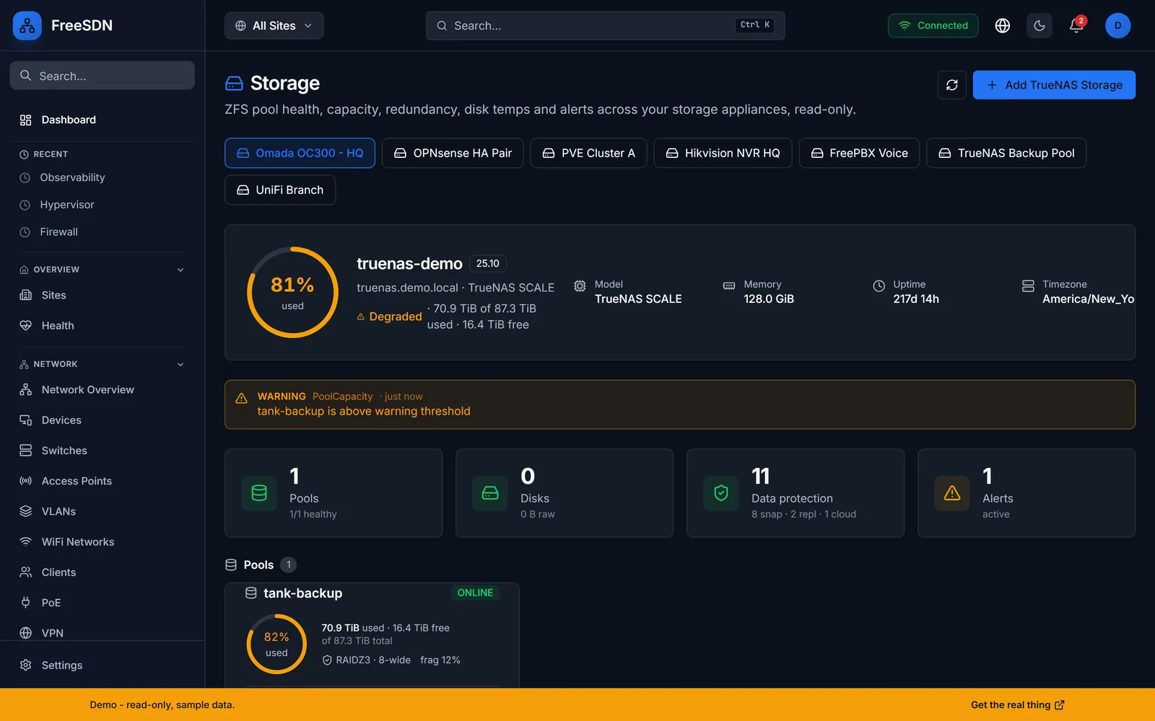The width and height of the screenshot is (1155, 721).
Task: Select PVE Cluster A tab
Action: (x=588, y=153)
